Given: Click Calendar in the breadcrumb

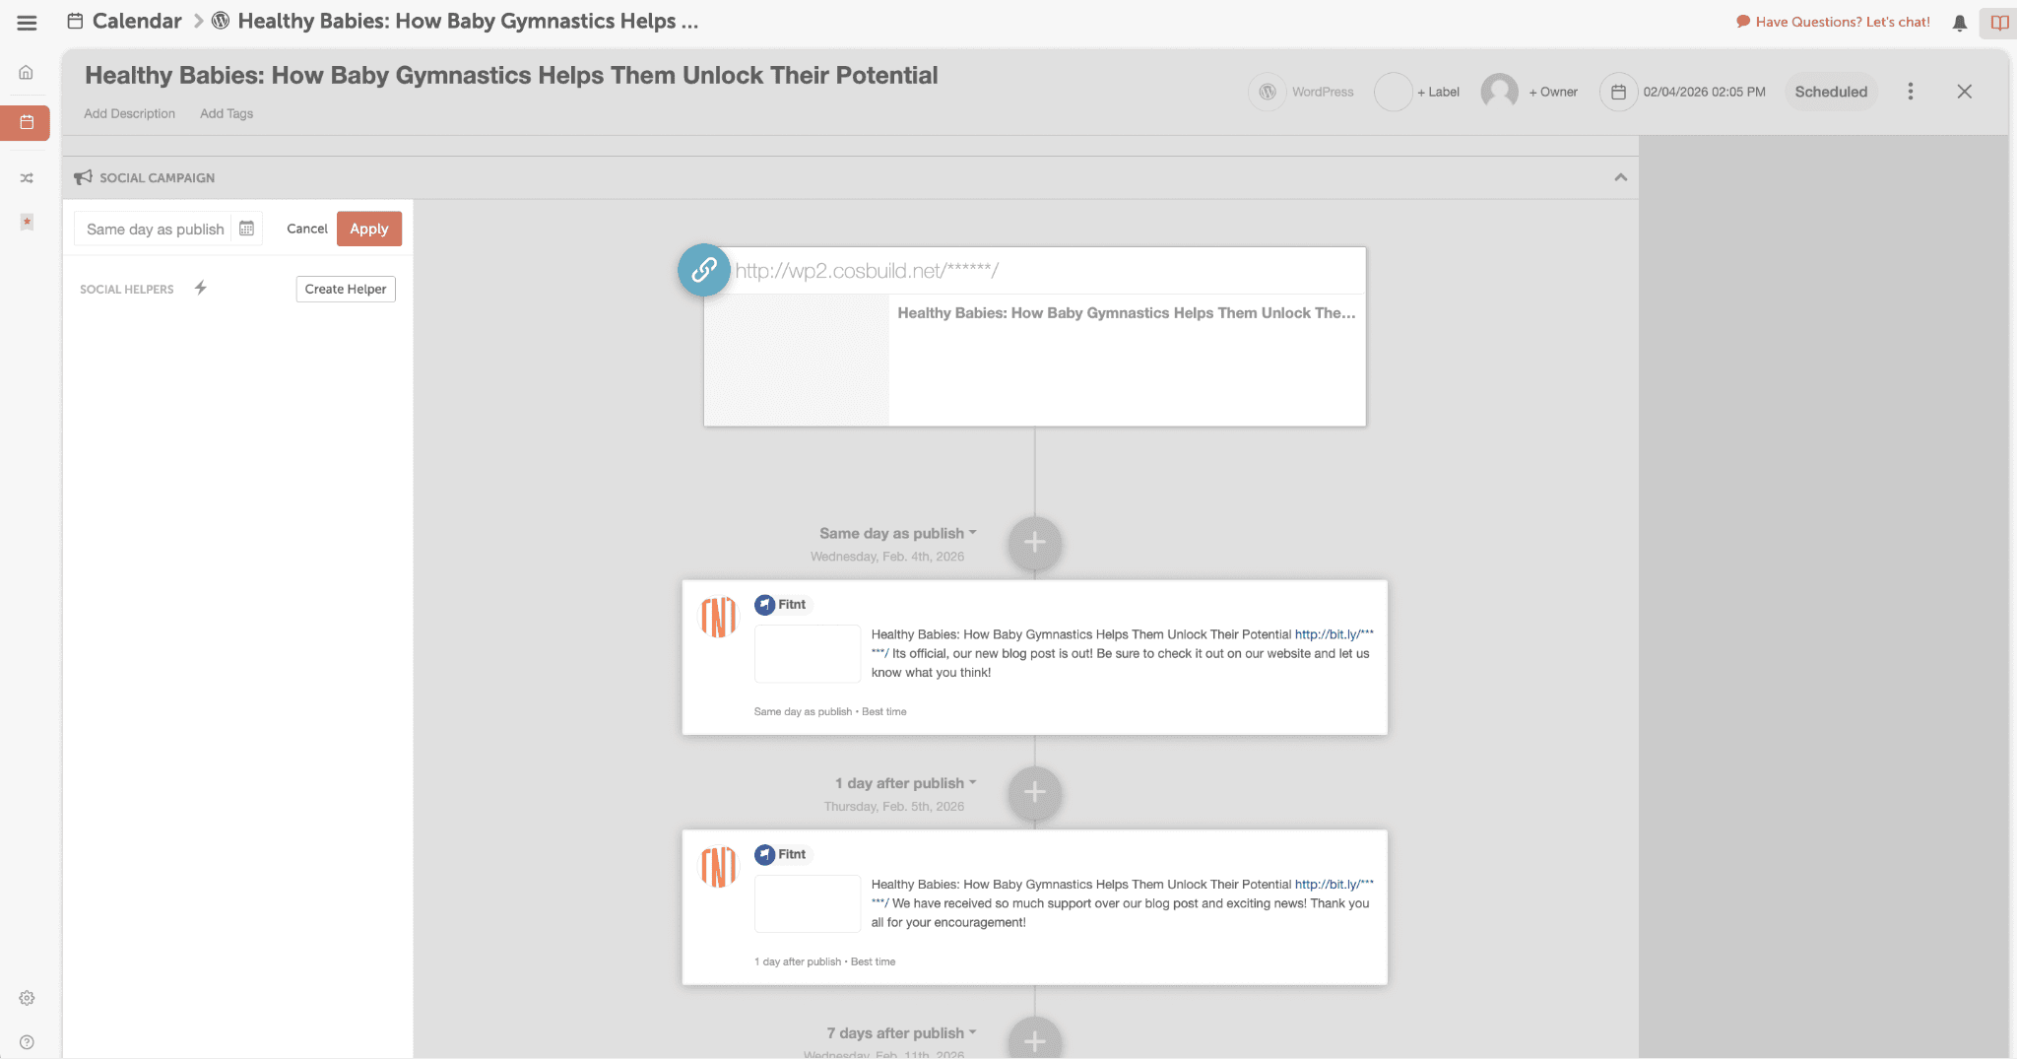Looking at the screenshot, I should tap(136, 22).
